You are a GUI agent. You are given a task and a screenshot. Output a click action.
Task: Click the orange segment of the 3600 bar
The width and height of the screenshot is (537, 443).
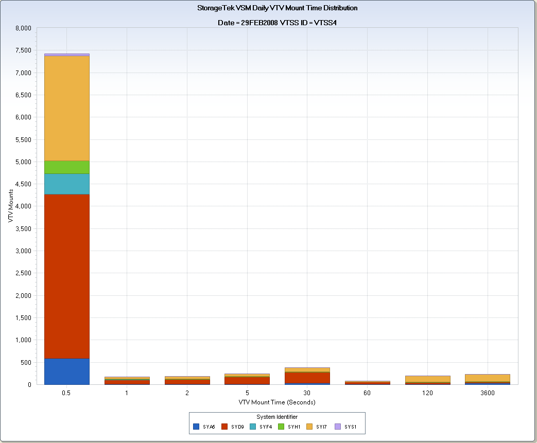[x=488, y=378]
